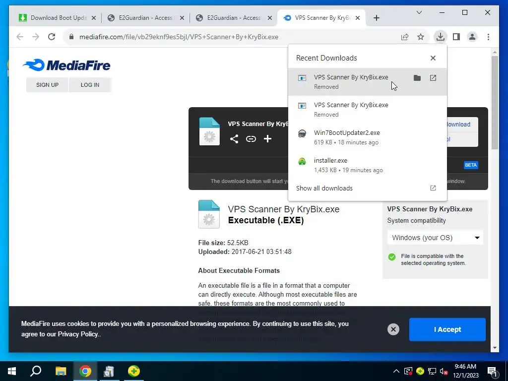
Task: Open Windows taskbar search
Action: 36,371
